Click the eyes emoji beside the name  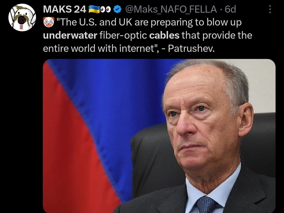[x=106, y=9]
